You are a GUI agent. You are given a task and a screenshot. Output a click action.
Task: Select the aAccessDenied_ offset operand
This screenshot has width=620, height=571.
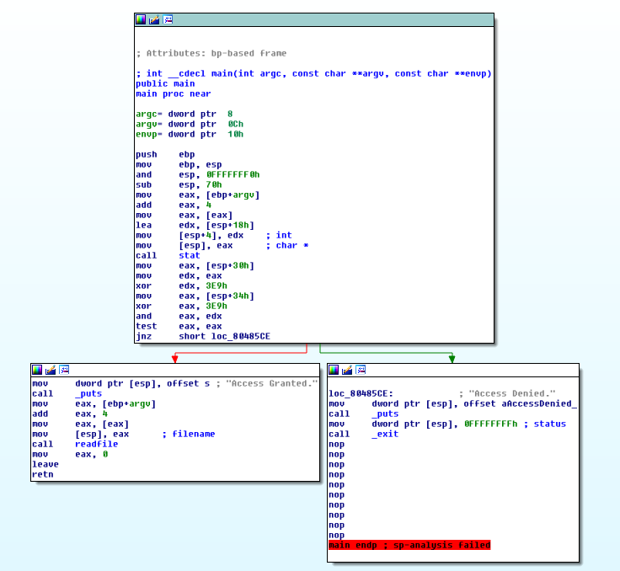pos(539,403)
